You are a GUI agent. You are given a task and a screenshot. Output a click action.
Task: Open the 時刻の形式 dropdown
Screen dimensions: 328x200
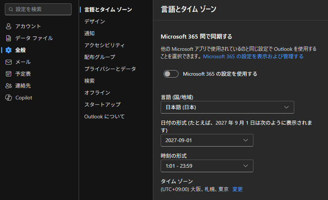coord(207,166)
